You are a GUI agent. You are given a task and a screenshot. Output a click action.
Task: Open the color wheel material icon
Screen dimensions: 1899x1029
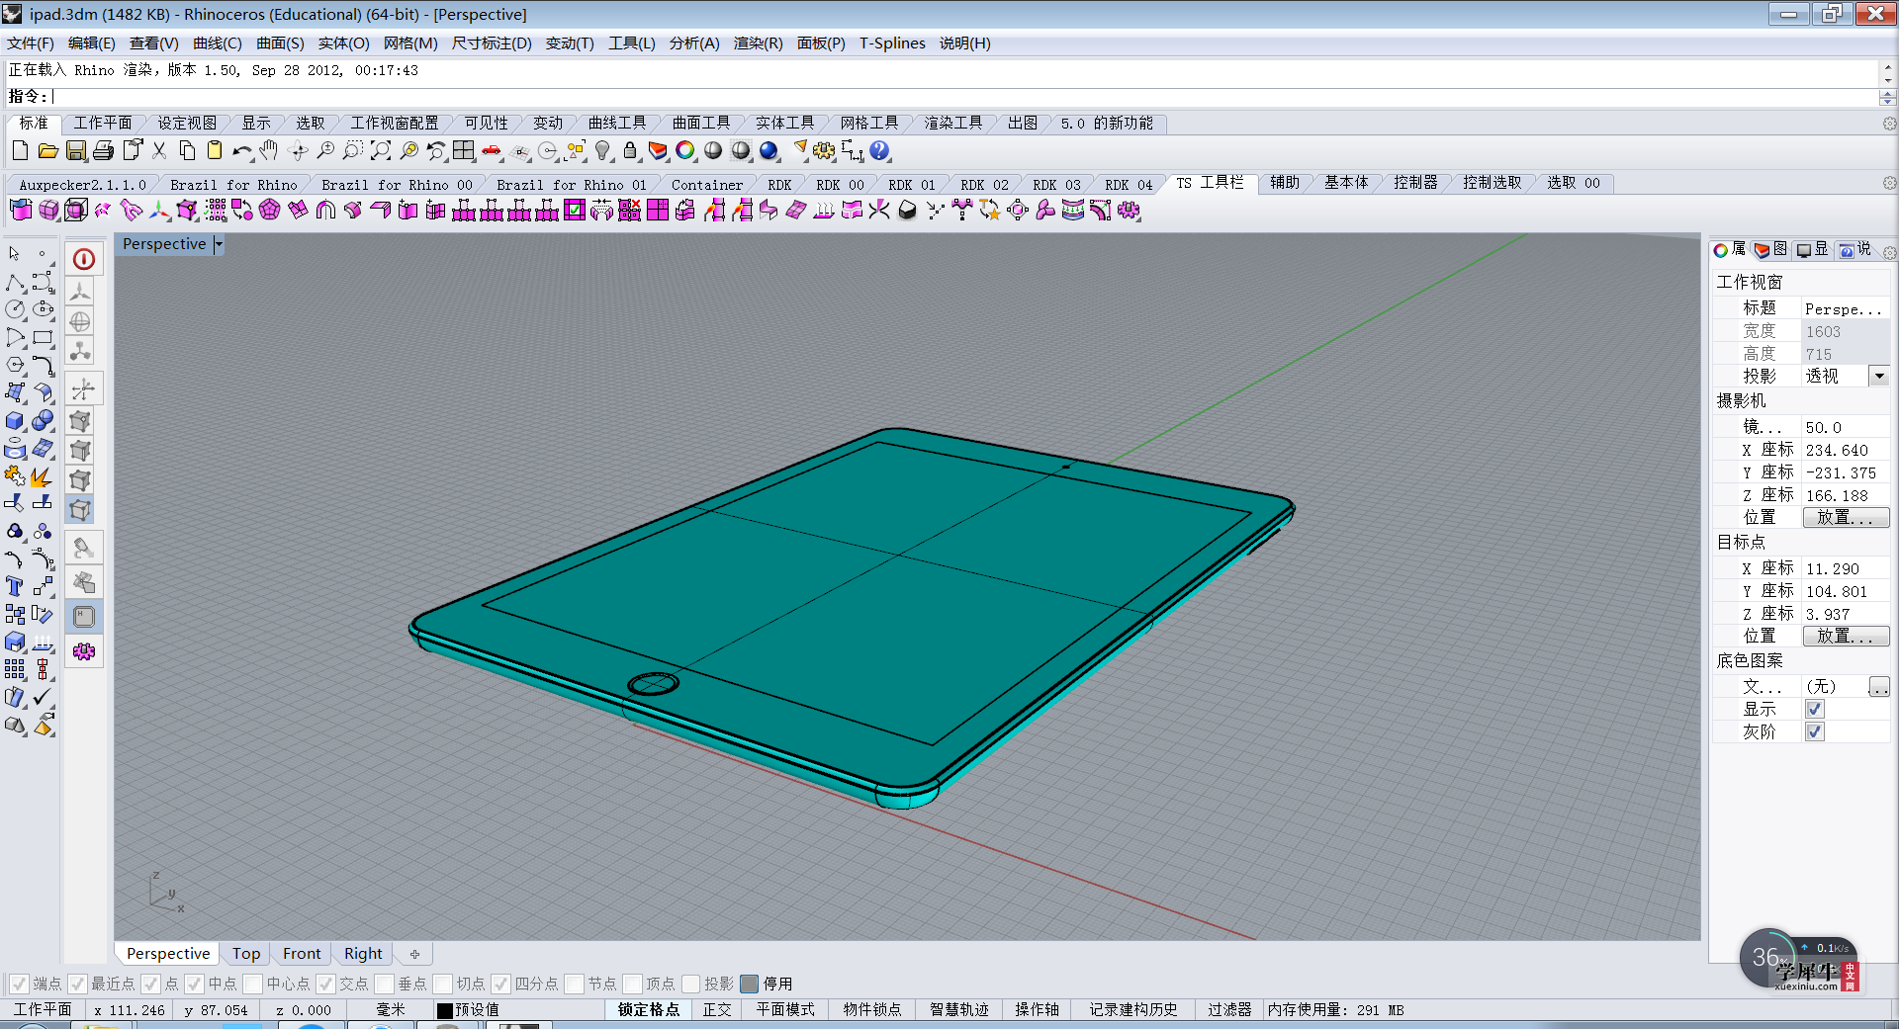pos(685,151)
